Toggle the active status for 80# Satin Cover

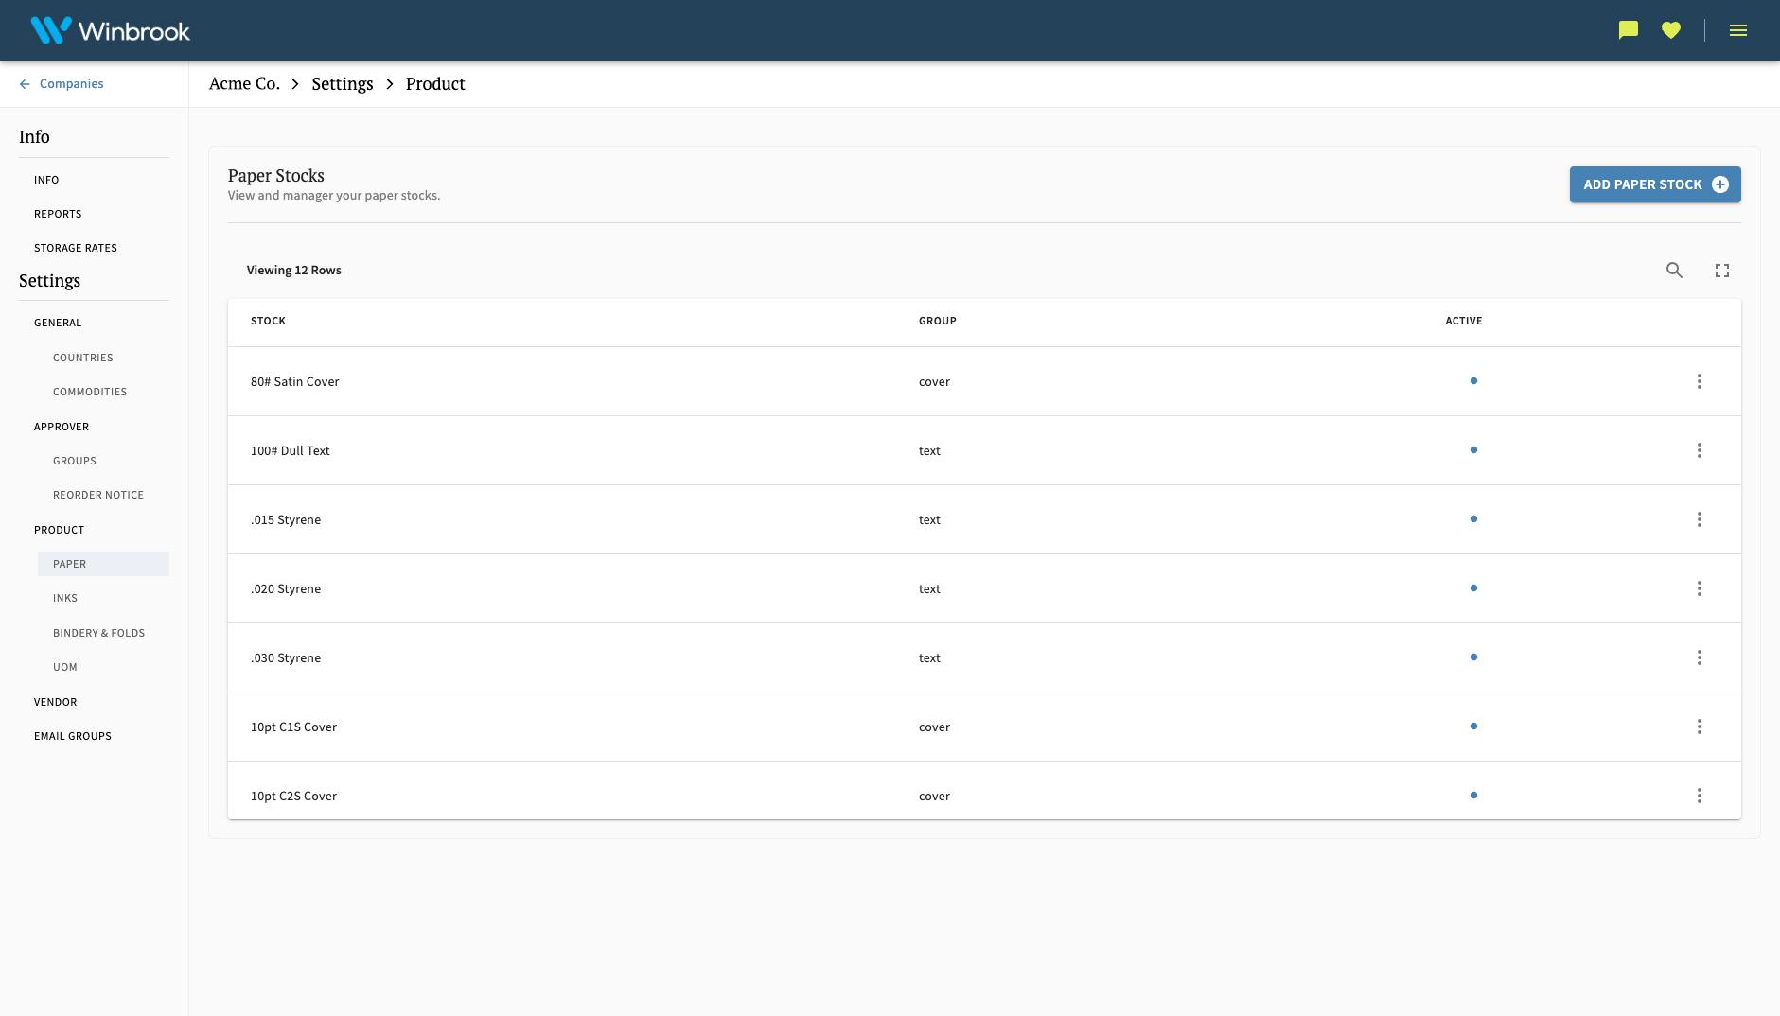1473,381
